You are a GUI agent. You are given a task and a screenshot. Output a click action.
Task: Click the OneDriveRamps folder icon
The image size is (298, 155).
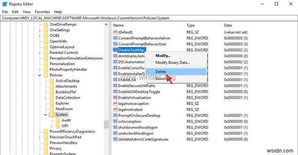46,24
